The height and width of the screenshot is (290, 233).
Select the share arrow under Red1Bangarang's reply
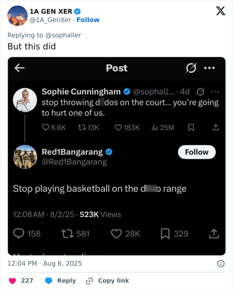pyautogui.click(x=213, y=234)
